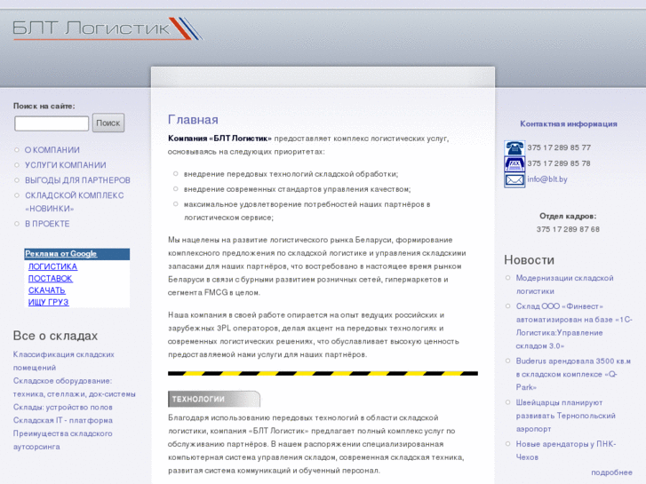Open news Buderus арендовала 3500 кв.м

(x=573, y=374)
